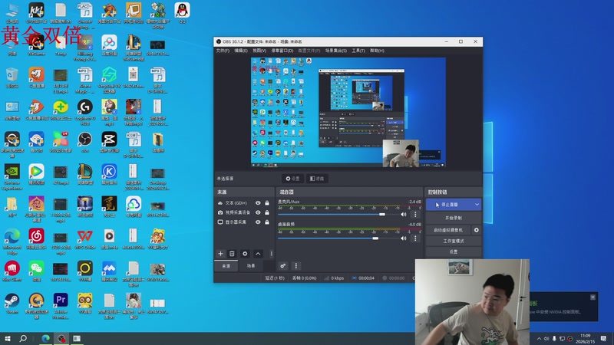Viewport: 614px width, 345px height.
Task: Open Adobe Premiere desktop shortcut
Action: [61, 306]
